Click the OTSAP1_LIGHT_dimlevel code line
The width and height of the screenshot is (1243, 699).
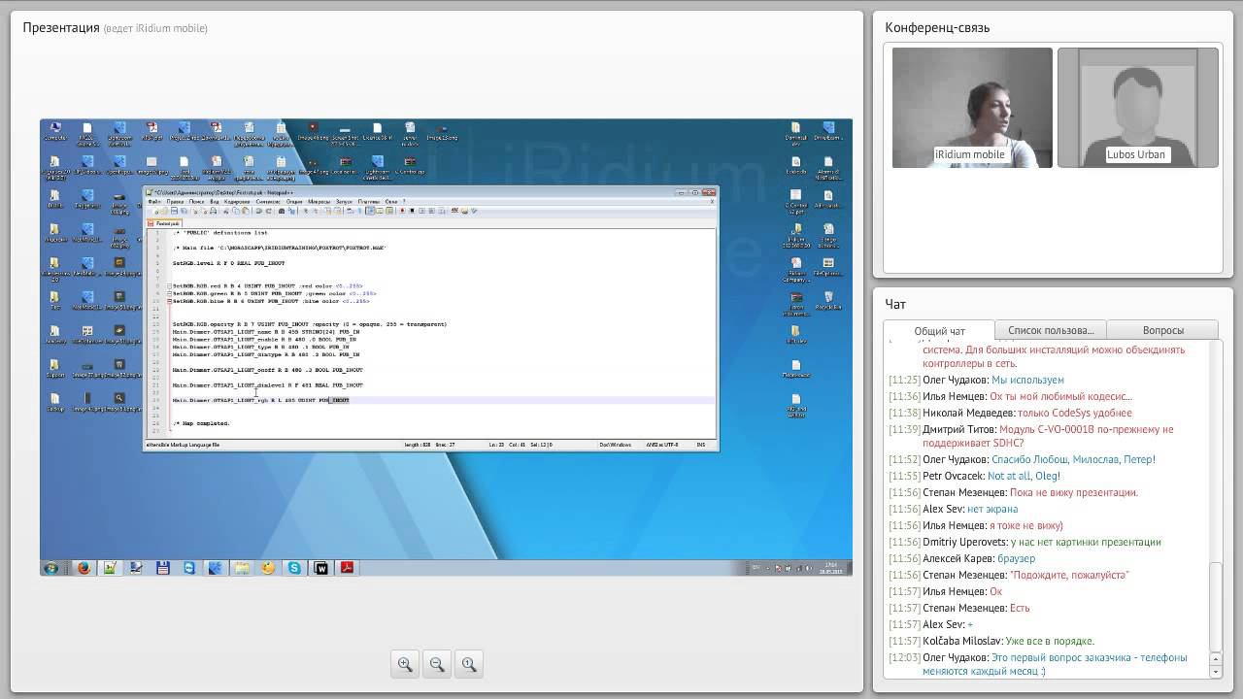point(268,385)
